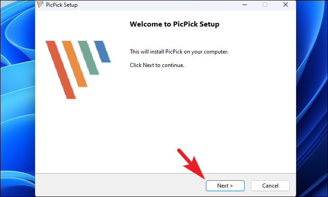Click the disabled maximize window button

coord(265,5)
